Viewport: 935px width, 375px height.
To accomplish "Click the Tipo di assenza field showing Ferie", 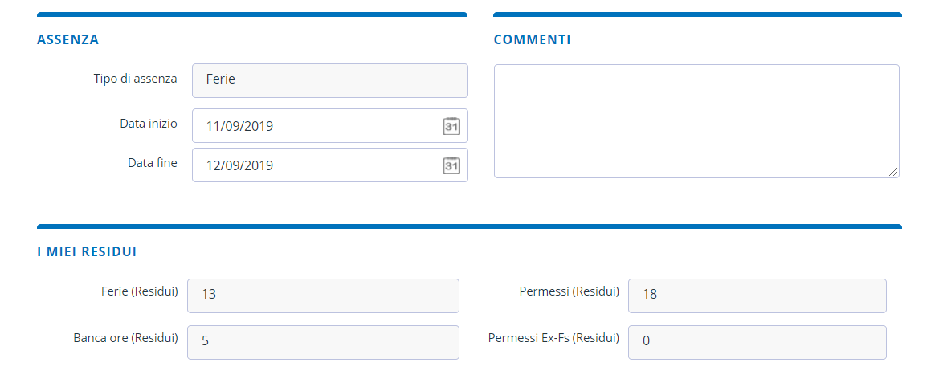I will (330, 80).
